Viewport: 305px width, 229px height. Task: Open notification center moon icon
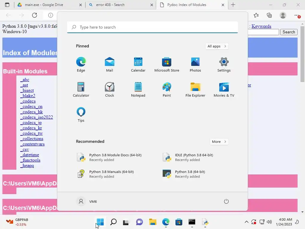coord(297,222)
